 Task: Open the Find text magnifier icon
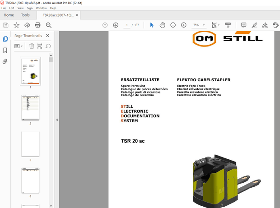tap(49, 25)
